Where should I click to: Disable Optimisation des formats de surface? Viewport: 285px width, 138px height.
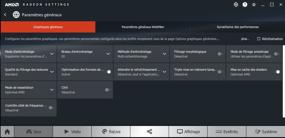[x=108, y=72]
